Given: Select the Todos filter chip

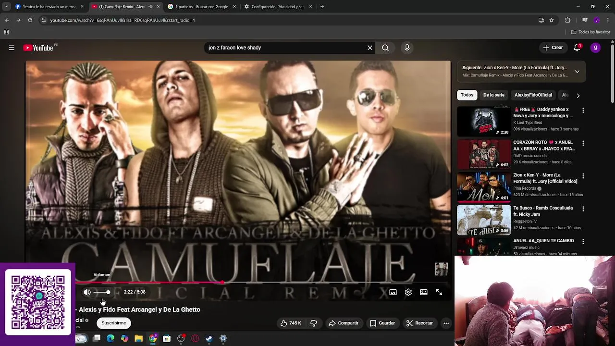Looking at the screenshot, I should 467,95.
